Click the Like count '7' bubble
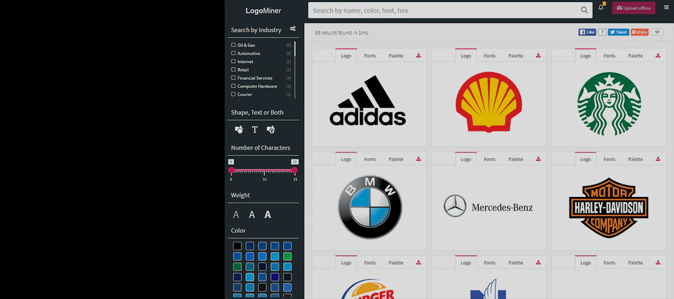The height and width of the screenshot is (299, 674). [602, 32]
